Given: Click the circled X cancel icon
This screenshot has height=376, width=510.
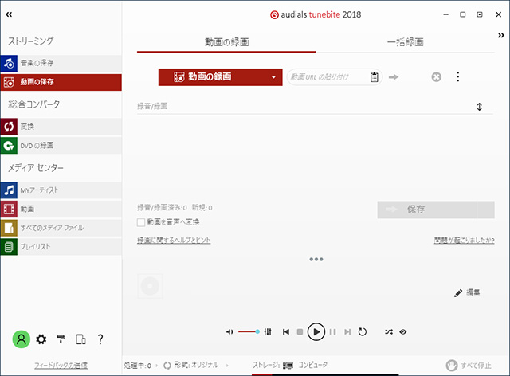Looking at the screenshot, I should click(x=437, y=77).
